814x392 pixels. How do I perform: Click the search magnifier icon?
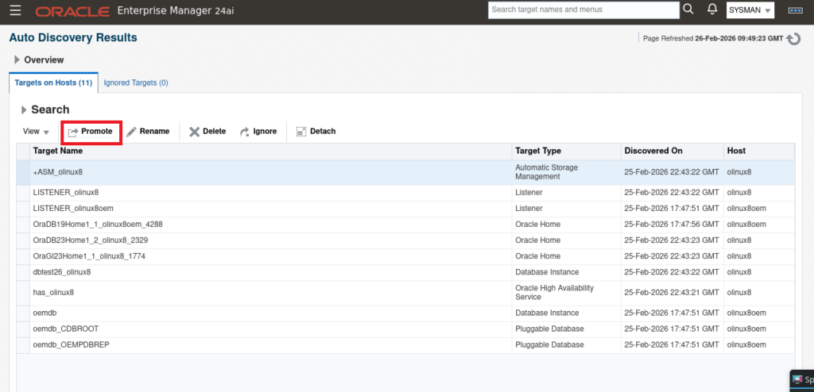688,10
